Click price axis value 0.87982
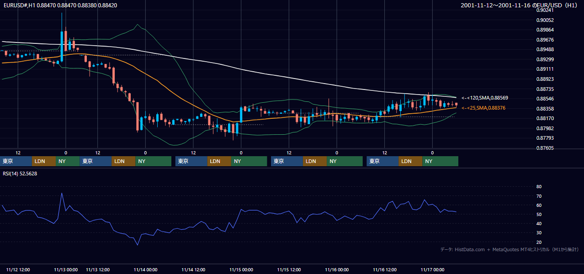 tap(546, 128)
